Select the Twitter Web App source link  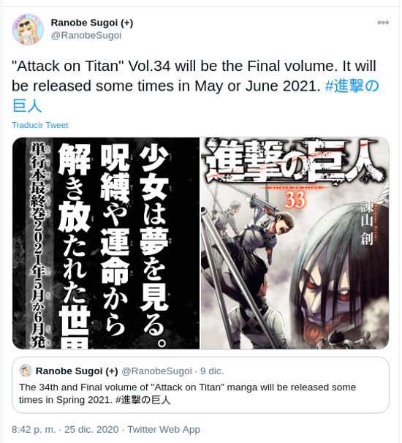tap(164, 429)
